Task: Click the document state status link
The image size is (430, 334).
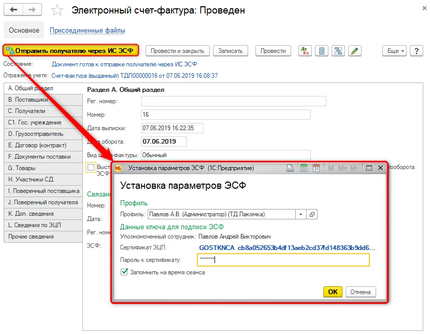Action: click(x=124, y=64)
